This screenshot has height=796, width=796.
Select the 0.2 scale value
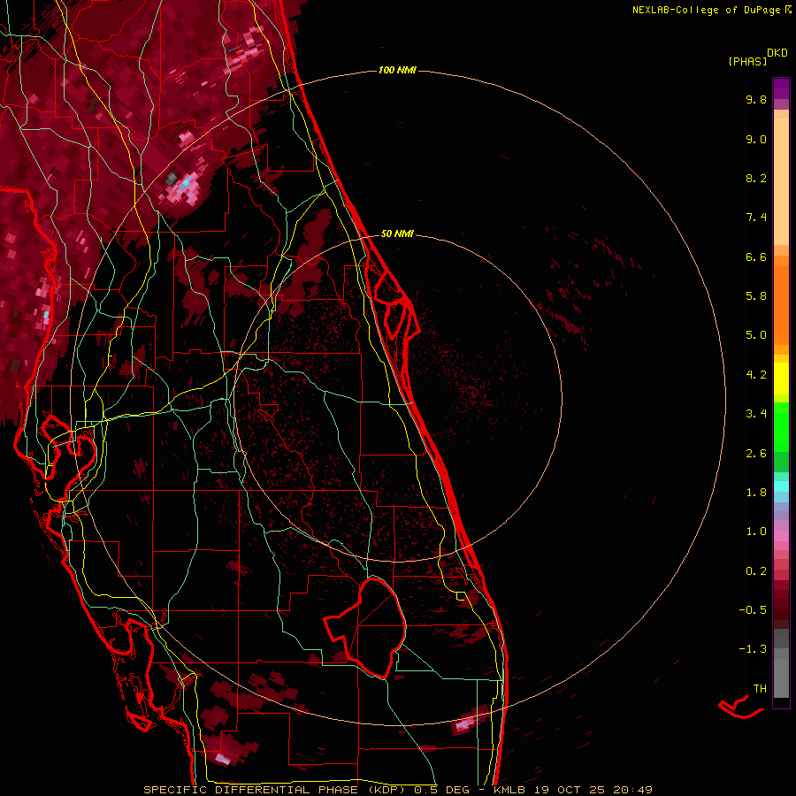click(x=756, y=571)
